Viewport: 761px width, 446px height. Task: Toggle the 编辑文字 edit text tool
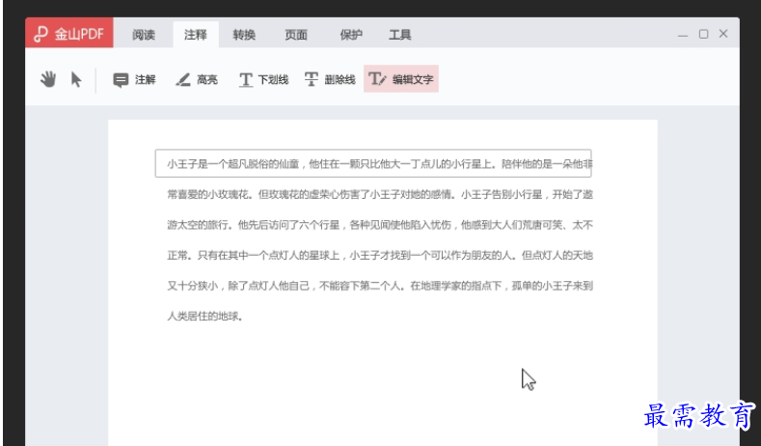tap(401, 79)
